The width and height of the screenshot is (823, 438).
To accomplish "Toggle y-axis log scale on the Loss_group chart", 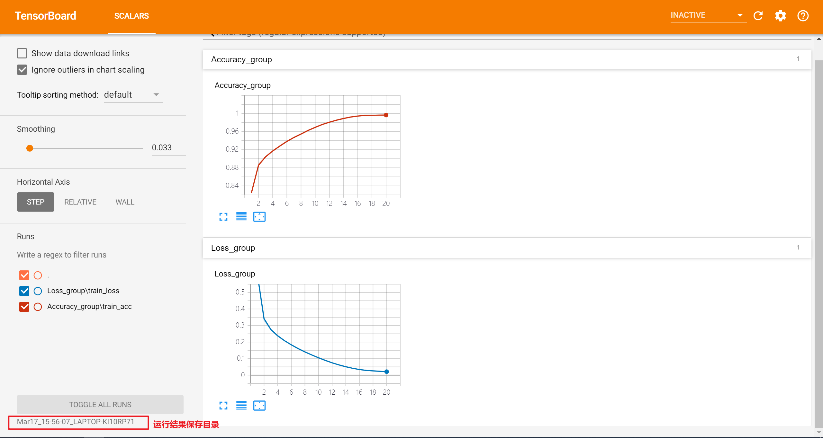I will (241, 406).
